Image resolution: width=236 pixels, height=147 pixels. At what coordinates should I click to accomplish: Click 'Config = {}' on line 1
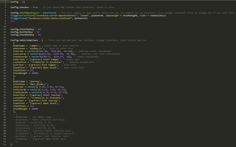[17, 2]
